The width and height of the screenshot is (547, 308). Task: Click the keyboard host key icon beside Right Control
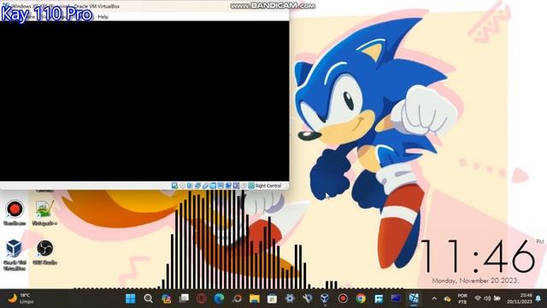tap(251, 186)
